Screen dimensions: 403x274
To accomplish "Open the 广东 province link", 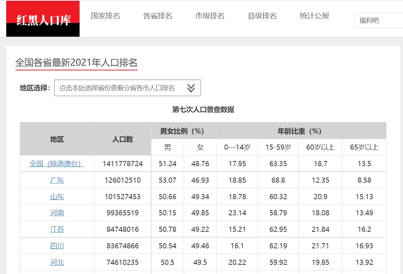I will [x=57, y=180].
